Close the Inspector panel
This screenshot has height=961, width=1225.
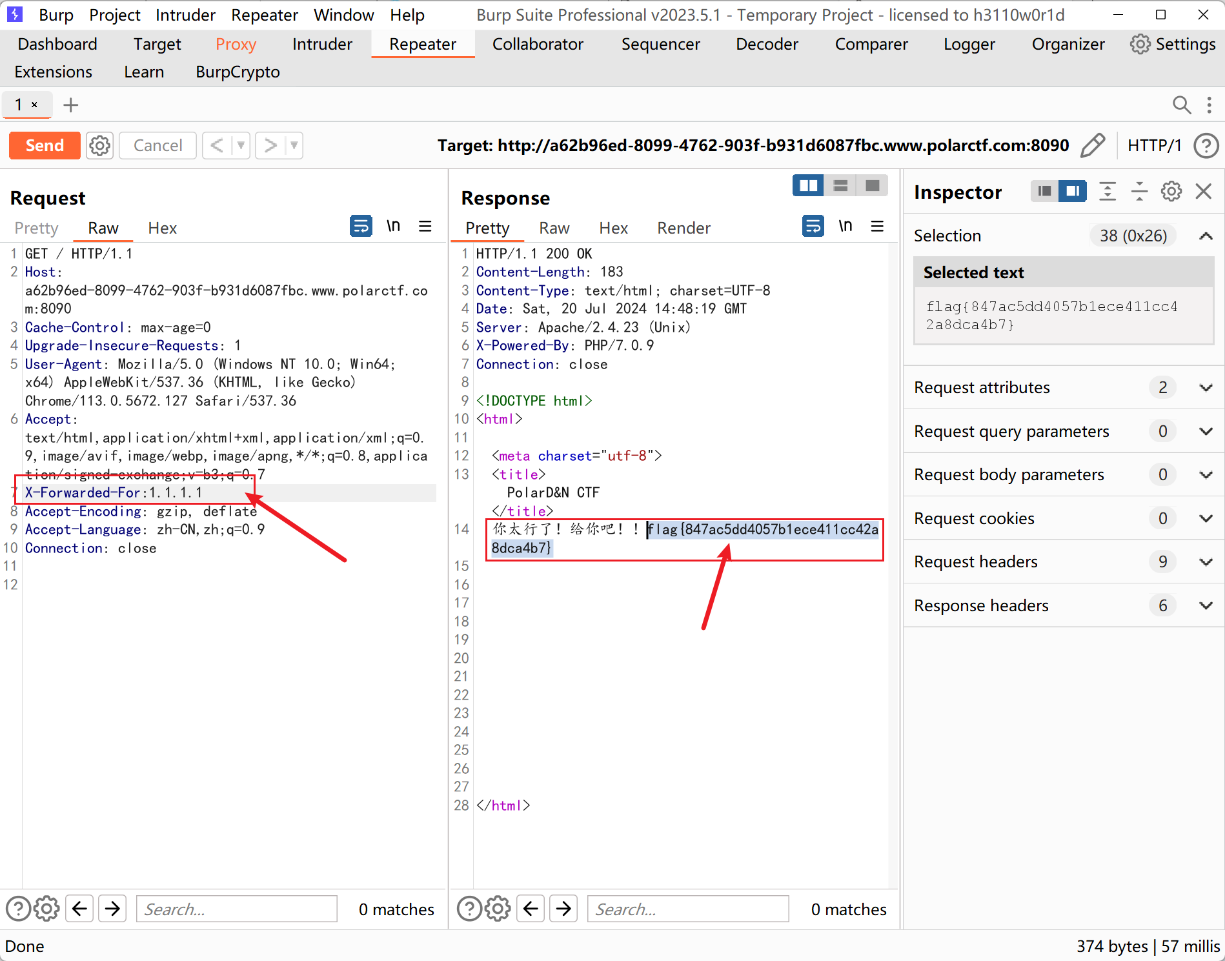1203,191
